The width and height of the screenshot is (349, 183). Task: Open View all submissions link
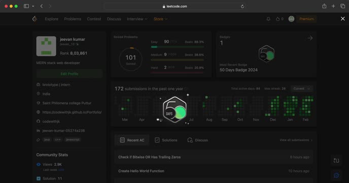296,140
